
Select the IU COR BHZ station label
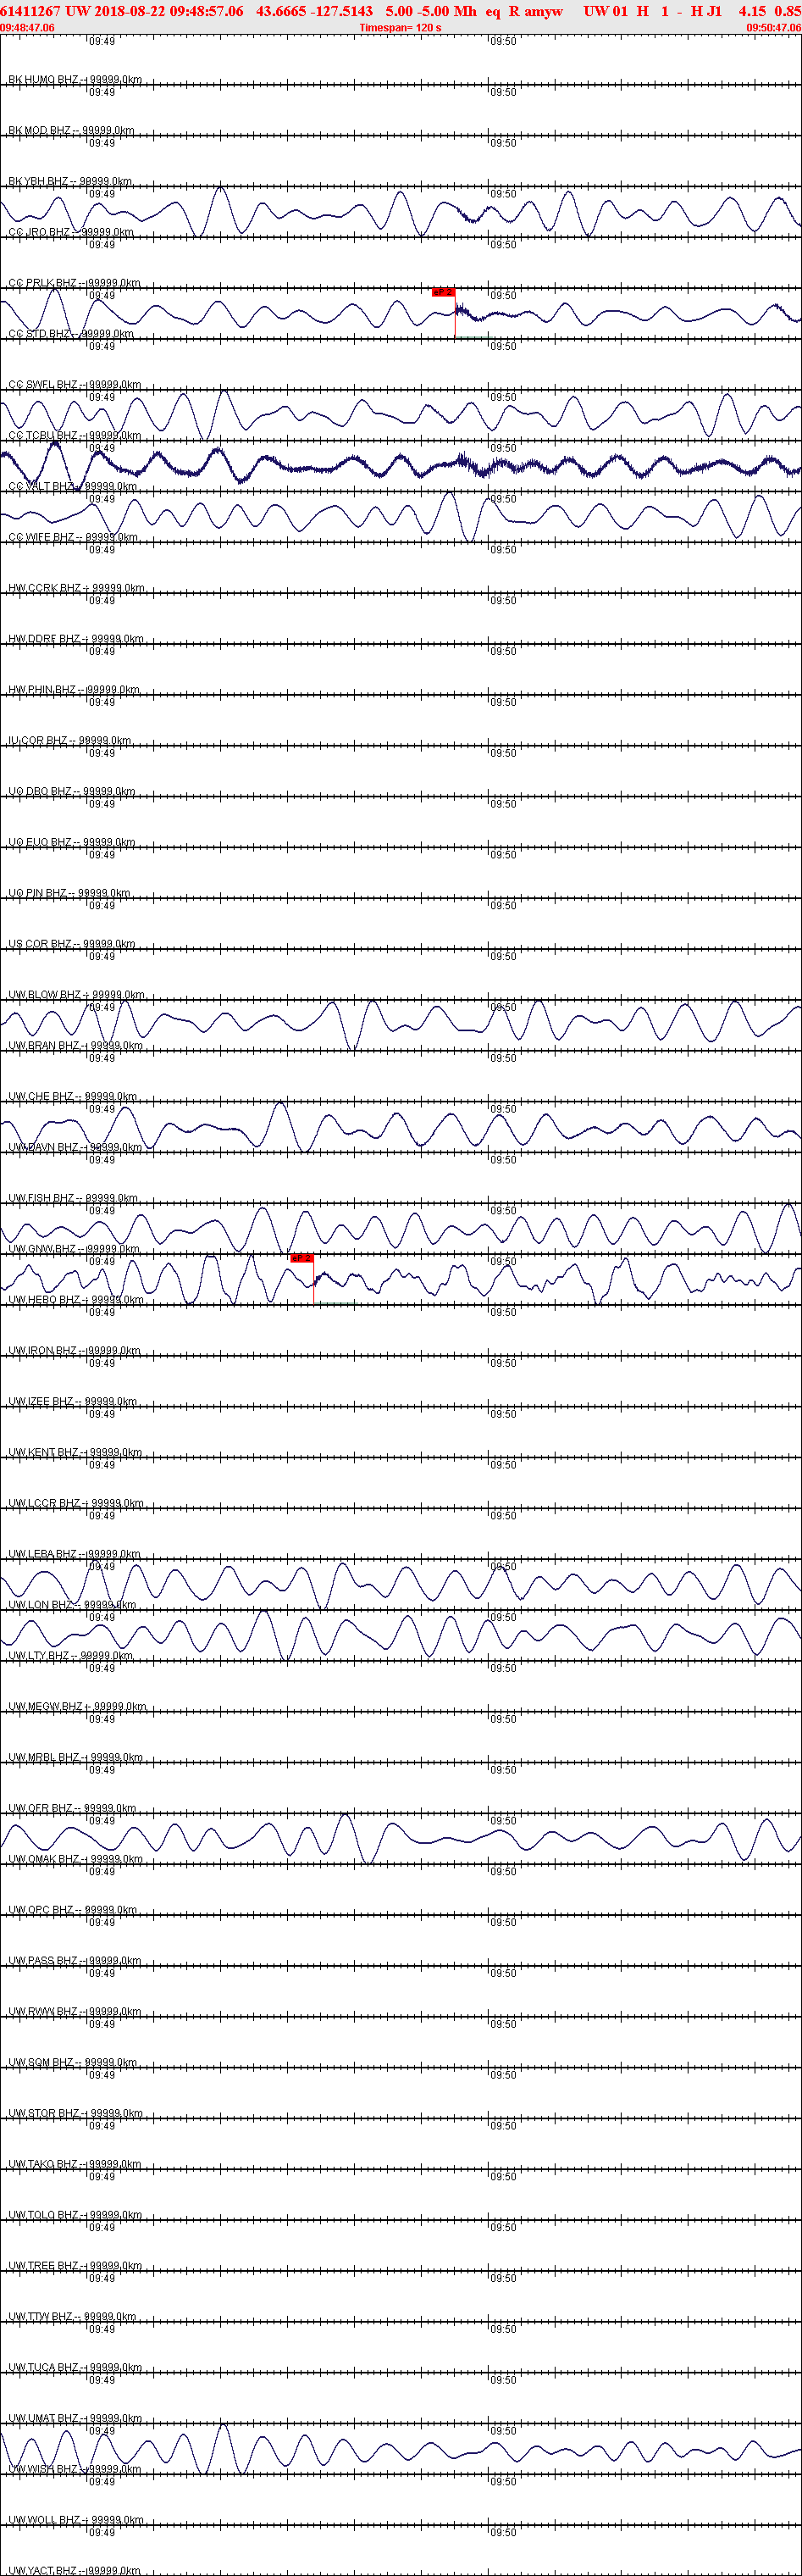70,741
